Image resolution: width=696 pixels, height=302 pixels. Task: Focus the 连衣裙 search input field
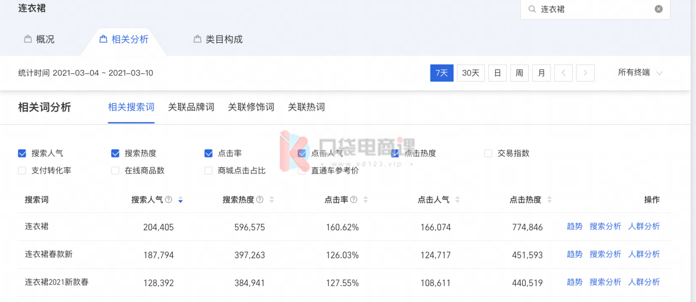[595, 9]
